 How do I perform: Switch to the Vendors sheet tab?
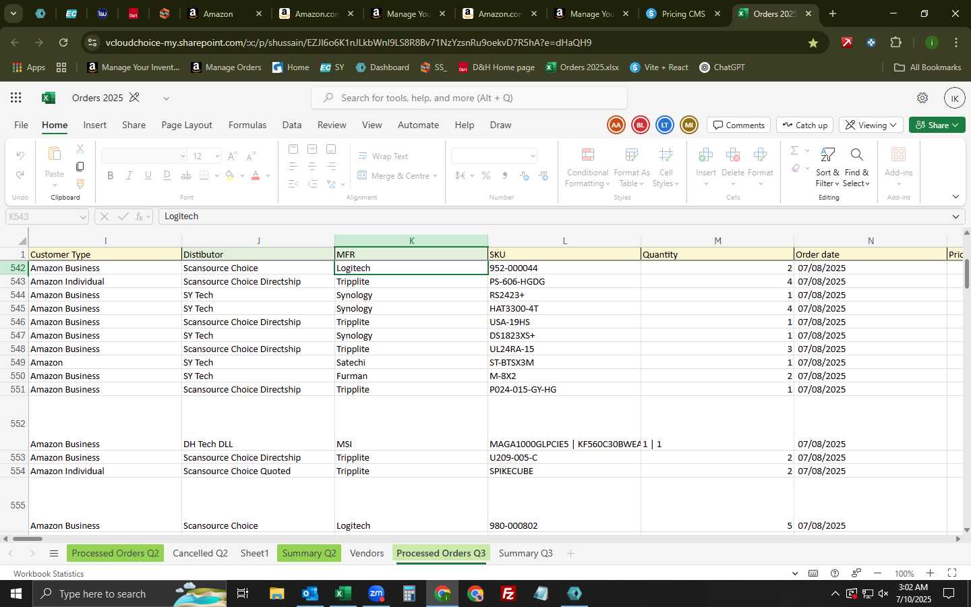[367, 553]
